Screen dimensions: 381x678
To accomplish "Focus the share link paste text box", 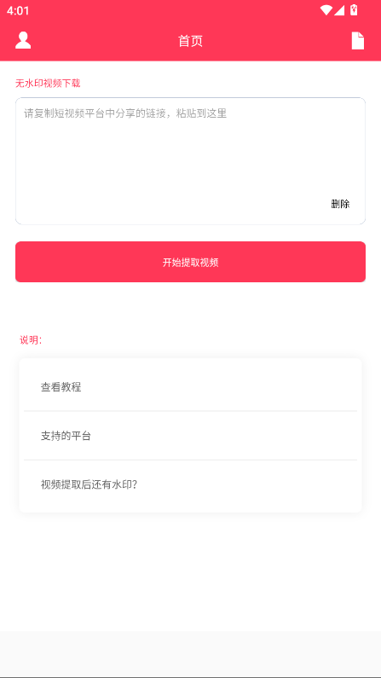I will click(191, 161).
